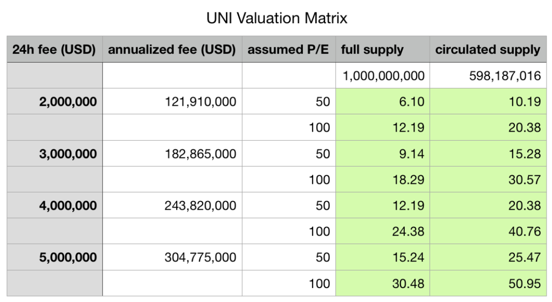The width and height of the screenshot is (552, 302).
Task: Click the 598,187,016 circulated supply cell
Action: (x=488, y=75)
